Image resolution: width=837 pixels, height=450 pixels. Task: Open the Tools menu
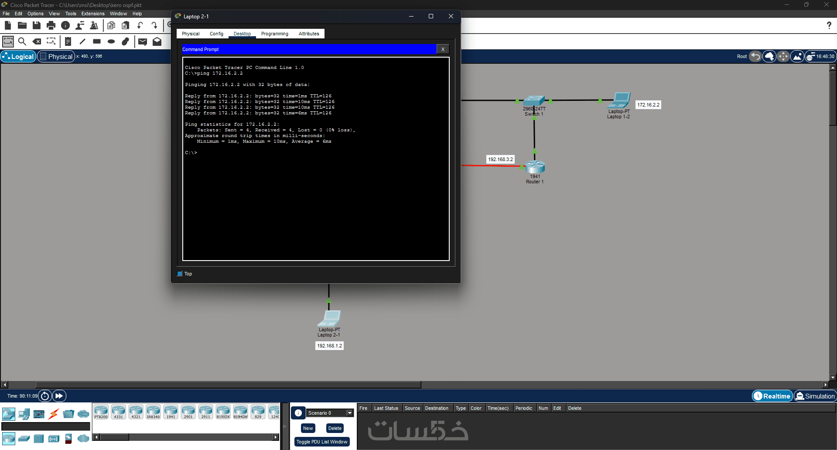[71, 14]
